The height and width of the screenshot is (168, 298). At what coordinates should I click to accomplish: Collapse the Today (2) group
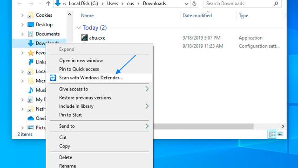point(79,28)
